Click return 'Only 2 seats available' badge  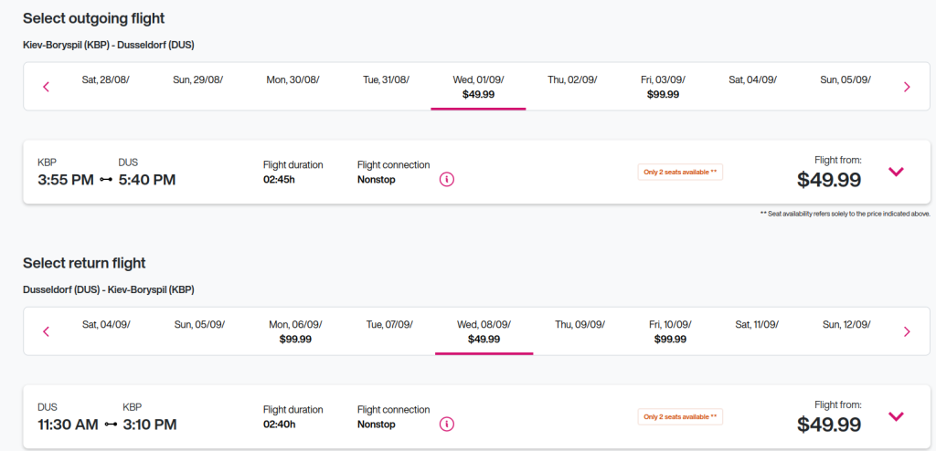pos(680,416)
